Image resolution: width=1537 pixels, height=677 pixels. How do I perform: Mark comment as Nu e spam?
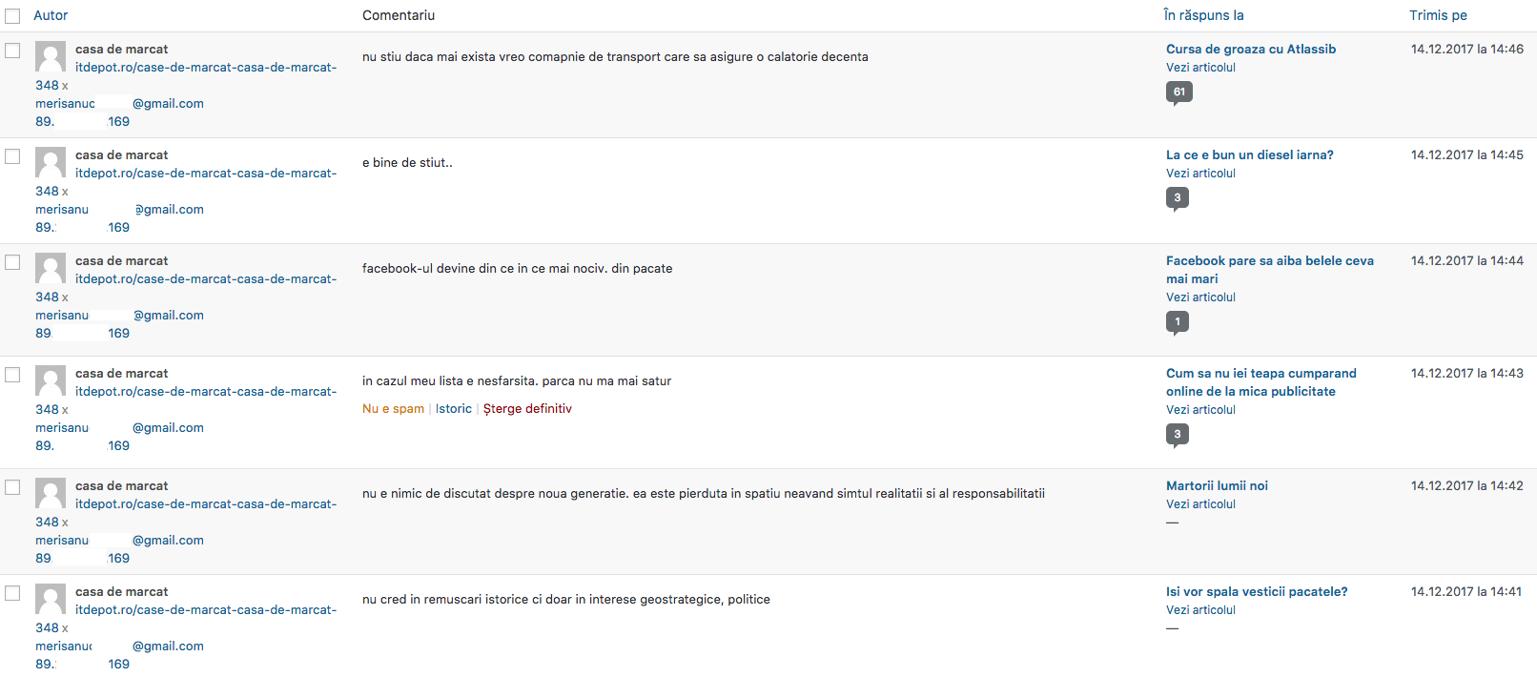[393, 409]
